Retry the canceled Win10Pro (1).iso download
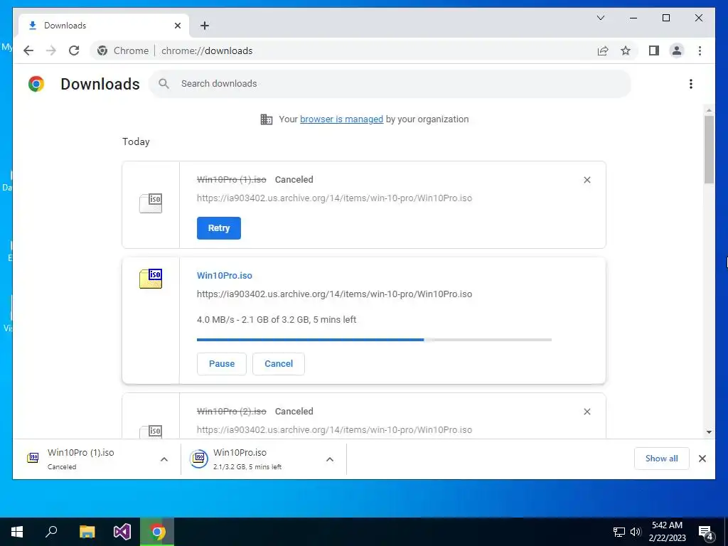Viewport: 728px width, 546px height. click(219, 228)
